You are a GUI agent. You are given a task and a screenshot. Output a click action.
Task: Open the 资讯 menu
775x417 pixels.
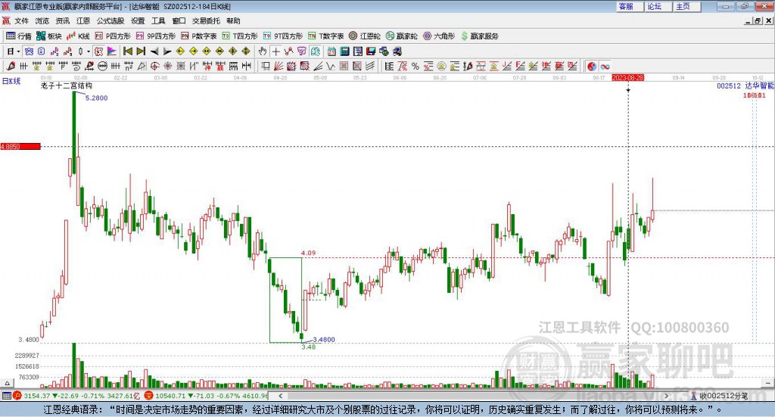click(x=63, y=20)
